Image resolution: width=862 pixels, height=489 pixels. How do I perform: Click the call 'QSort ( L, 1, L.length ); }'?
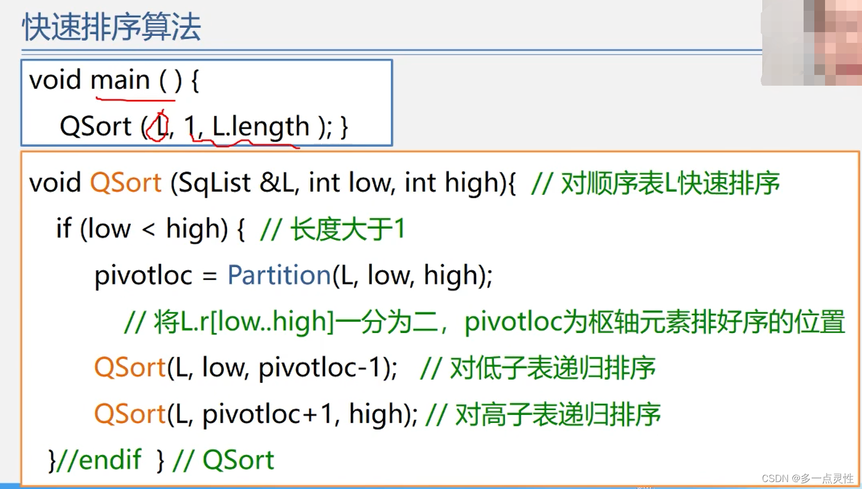pos(204,127)
